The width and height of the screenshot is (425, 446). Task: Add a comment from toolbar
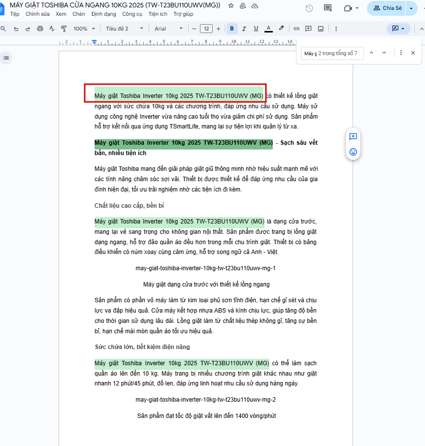tap(308, 29)
